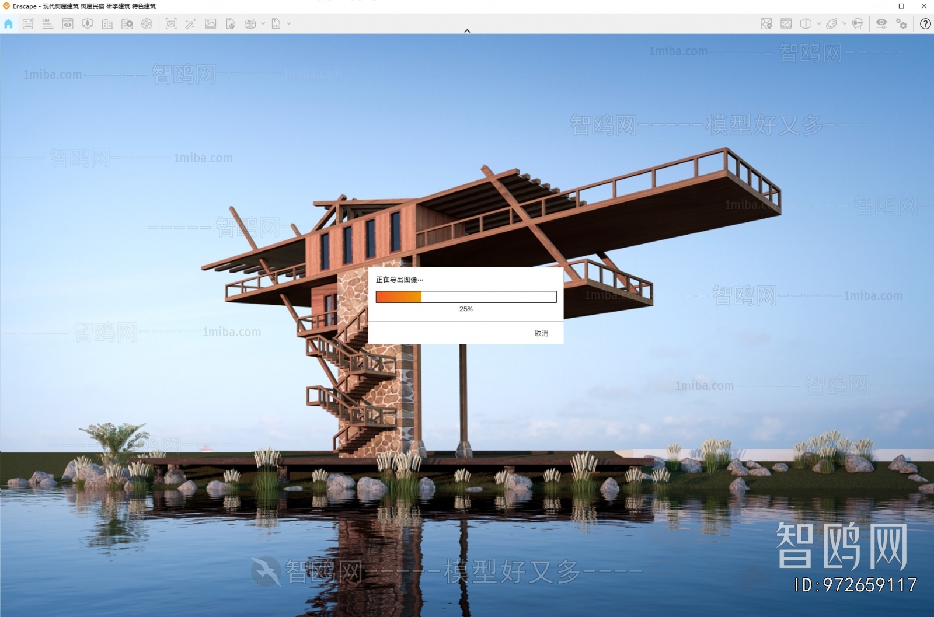This screenshot has width=934, height=617.
Task: Expand the EXE export dropdown arrow
Action: pos(288,24)
